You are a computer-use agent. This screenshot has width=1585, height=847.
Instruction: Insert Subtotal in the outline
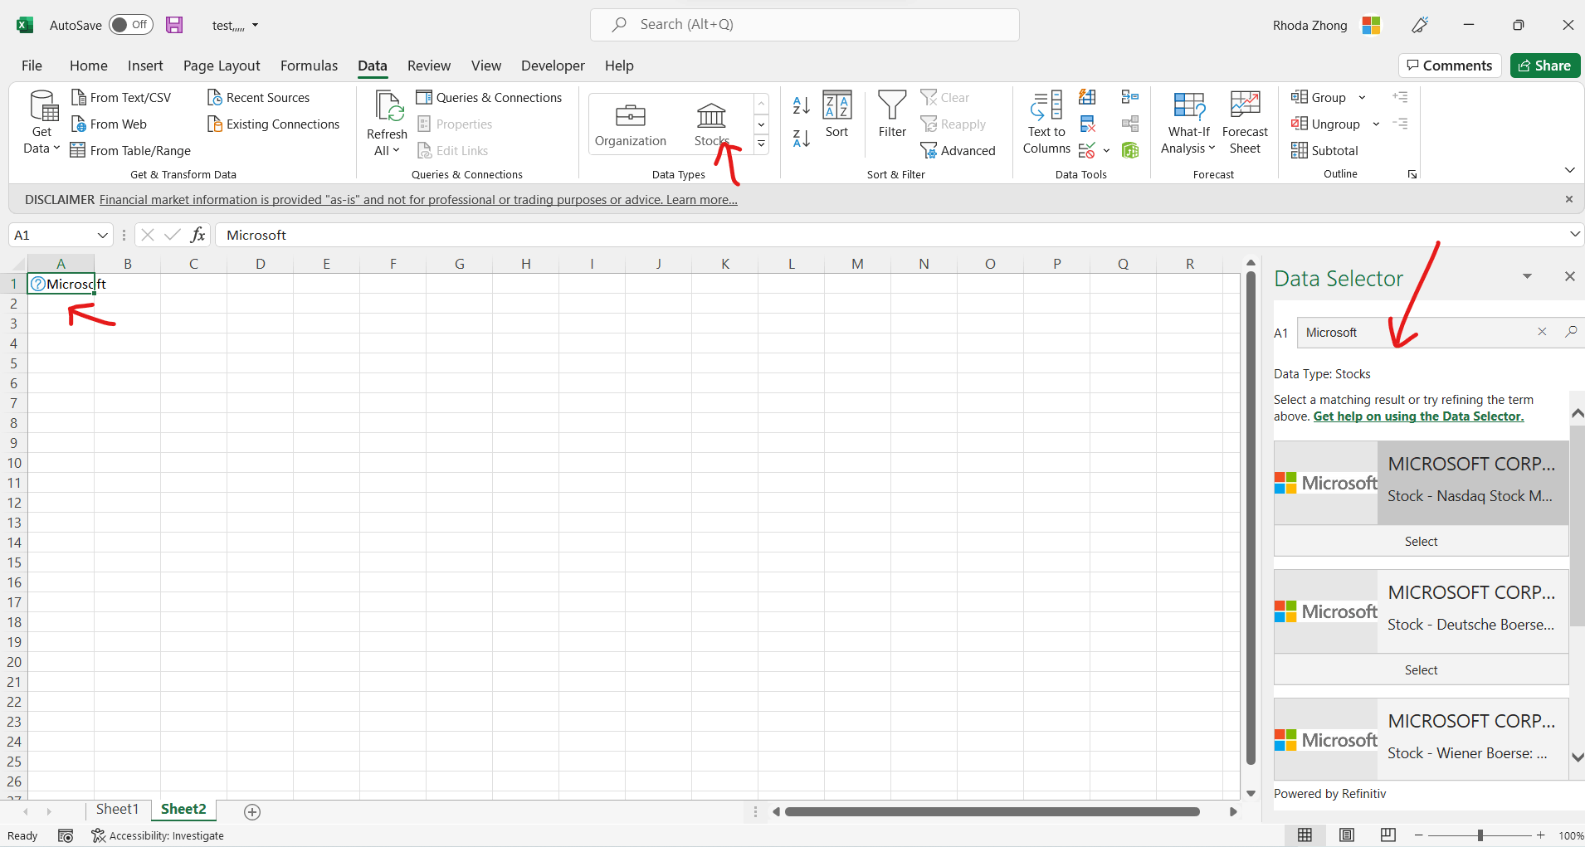coord(1324,151)
